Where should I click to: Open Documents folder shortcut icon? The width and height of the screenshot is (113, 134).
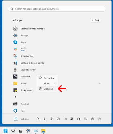click(38, 119)
